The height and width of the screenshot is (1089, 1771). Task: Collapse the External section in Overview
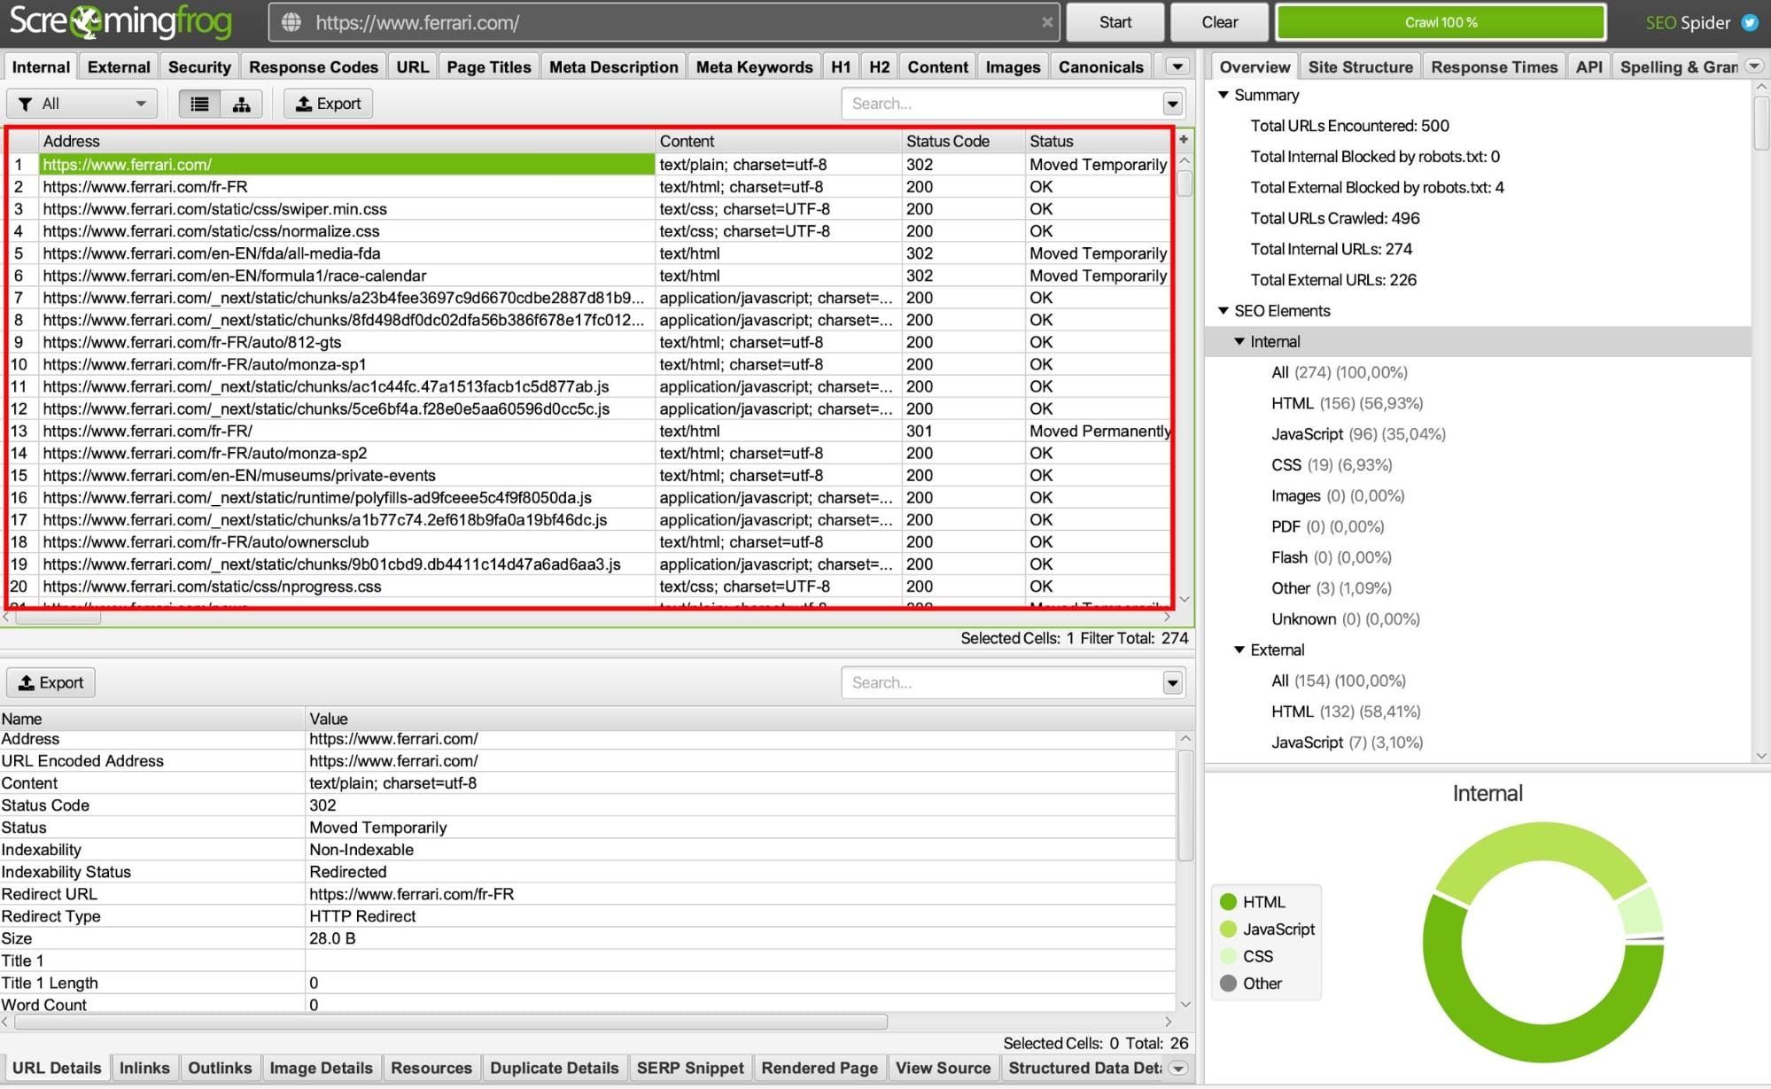[1239, 650]
